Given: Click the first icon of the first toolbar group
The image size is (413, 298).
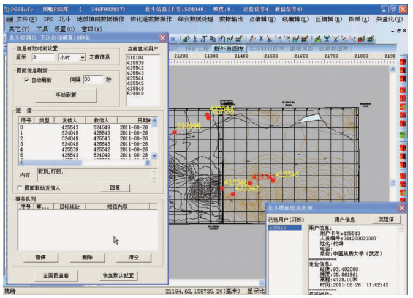Looking at the screenshot, I should point(186,39).
